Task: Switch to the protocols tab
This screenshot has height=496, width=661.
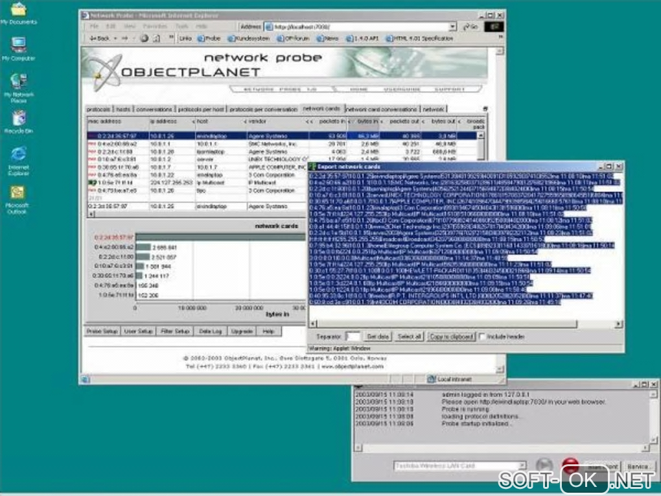Action: 99,109
